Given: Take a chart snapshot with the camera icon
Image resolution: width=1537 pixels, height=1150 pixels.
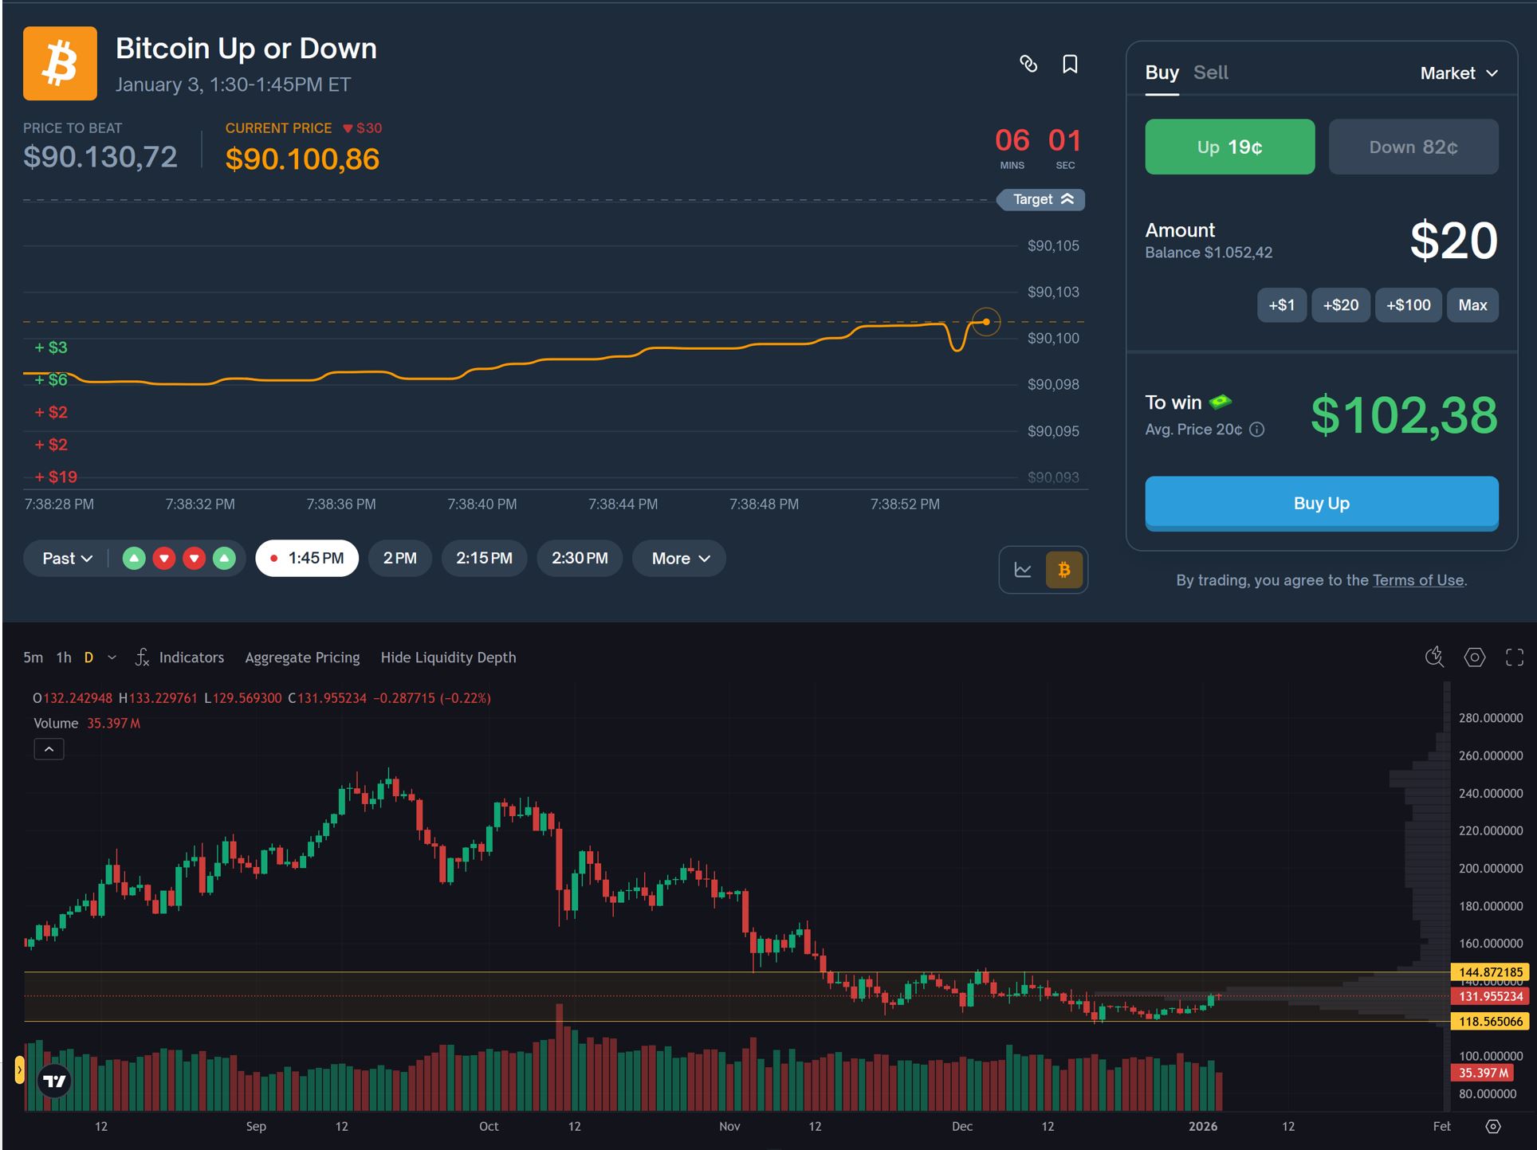Looking at the screenshot, I should point(1434,657).
